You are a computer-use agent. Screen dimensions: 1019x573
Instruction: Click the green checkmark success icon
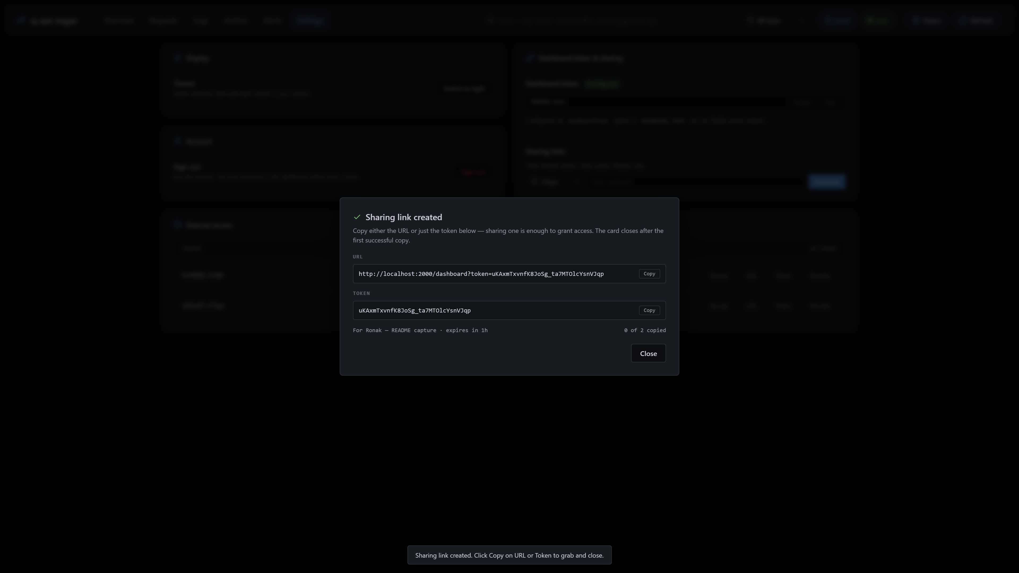click(357, 217)
